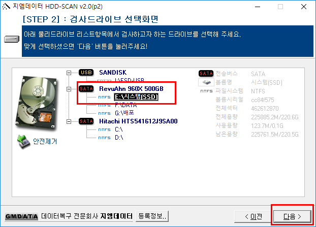
Task: Proceed with the 다음 > button
Action: (x=292, y=217)
